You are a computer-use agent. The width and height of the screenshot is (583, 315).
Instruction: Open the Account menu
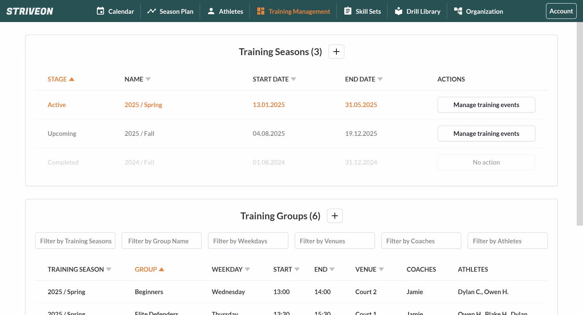point(561,11)
